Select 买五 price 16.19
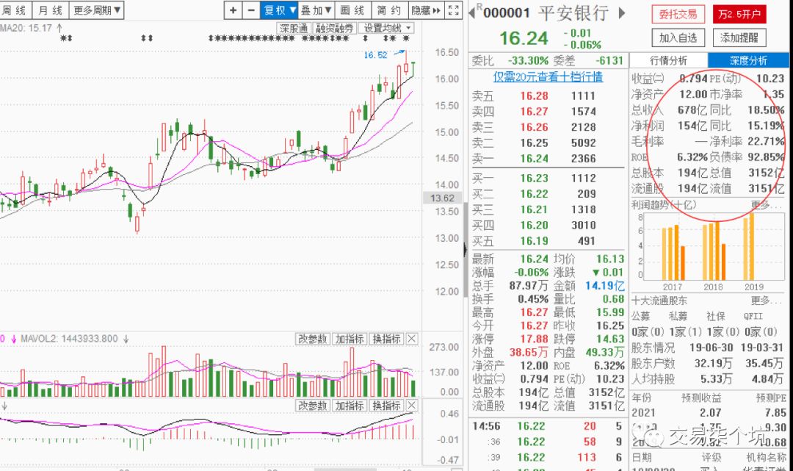The image size is (793, 471). [534, 241]
